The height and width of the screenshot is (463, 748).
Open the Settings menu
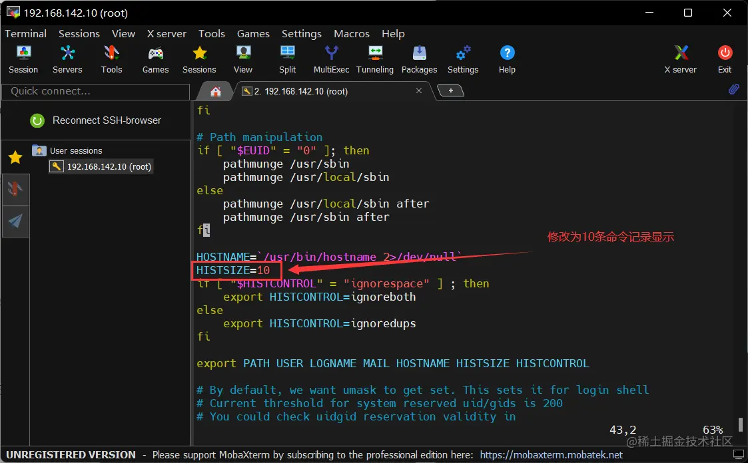(x=302, y=34)
